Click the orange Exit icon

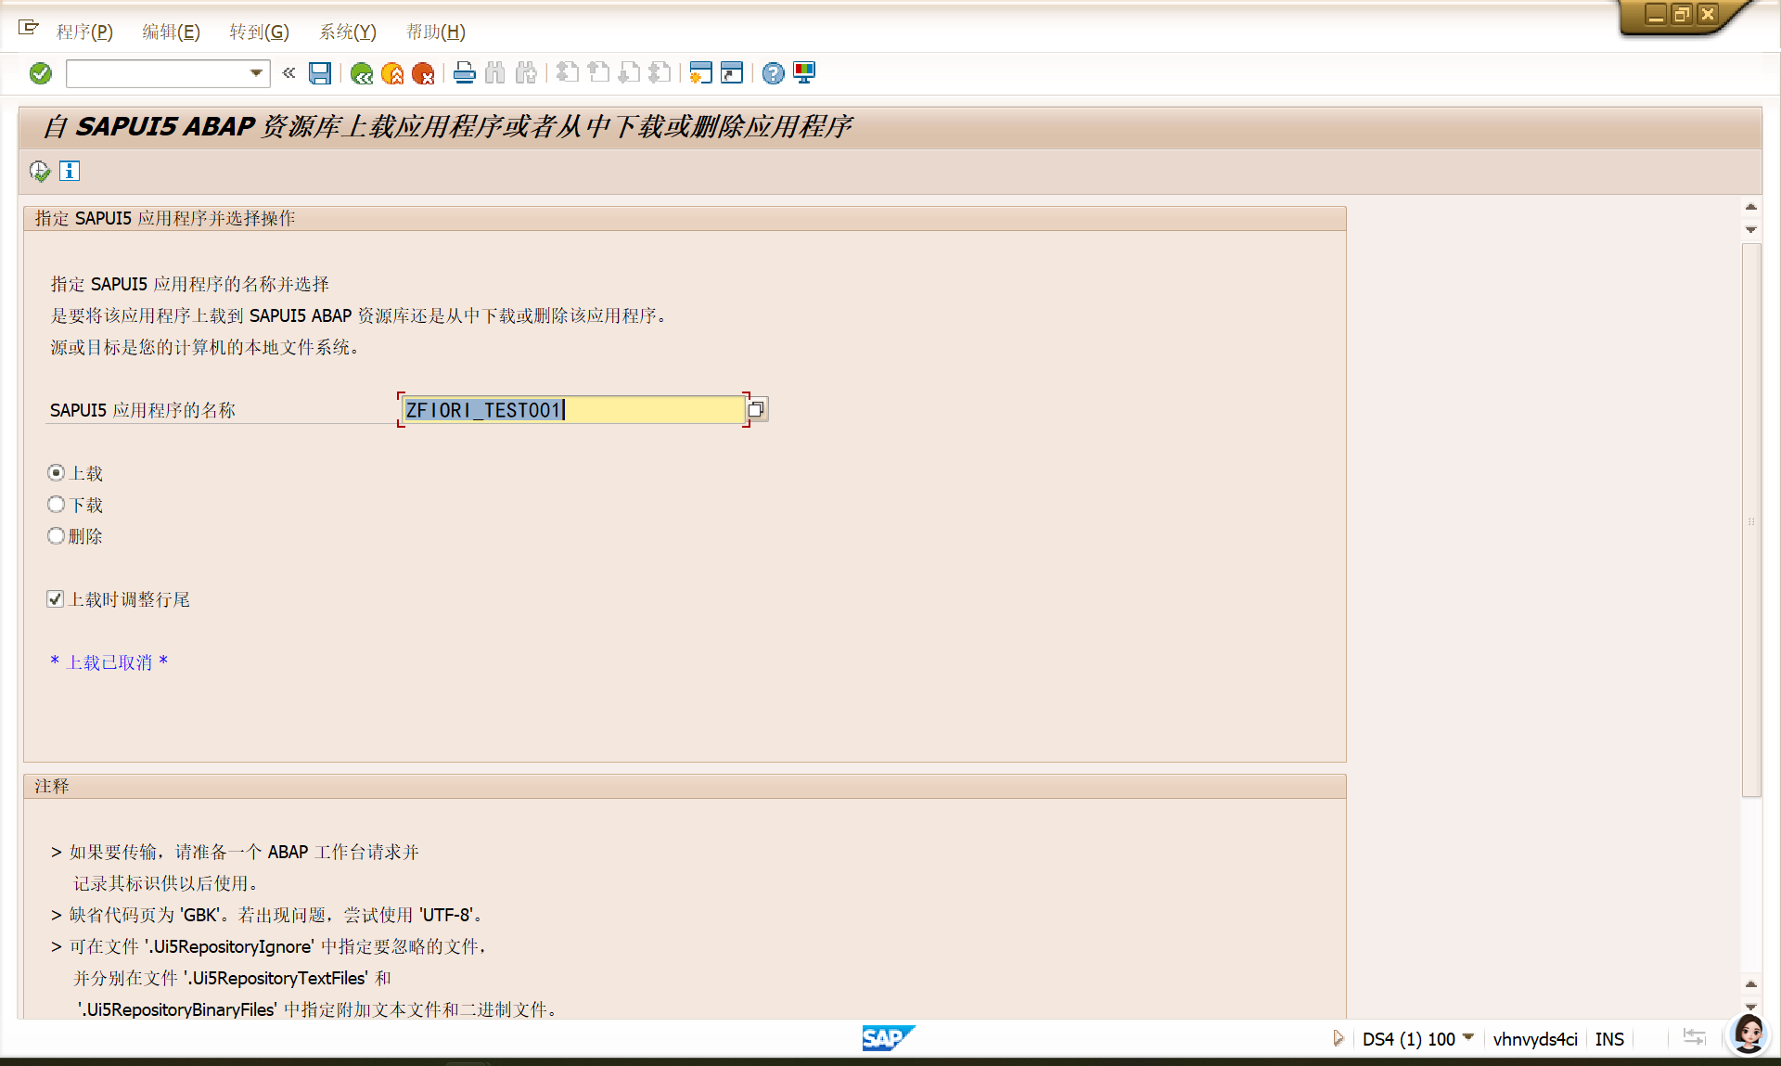(x=392, y=73)
